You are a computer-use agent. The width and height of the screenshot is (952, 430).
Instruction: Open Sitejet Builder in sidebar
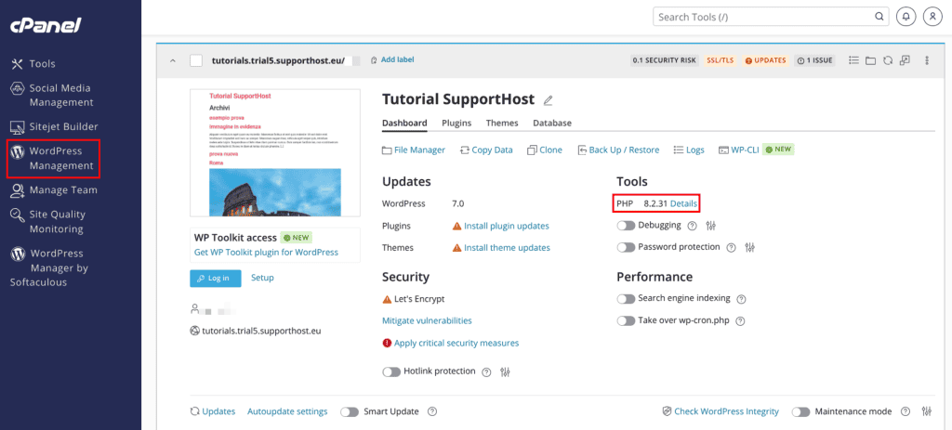click(x=55, y=126)
